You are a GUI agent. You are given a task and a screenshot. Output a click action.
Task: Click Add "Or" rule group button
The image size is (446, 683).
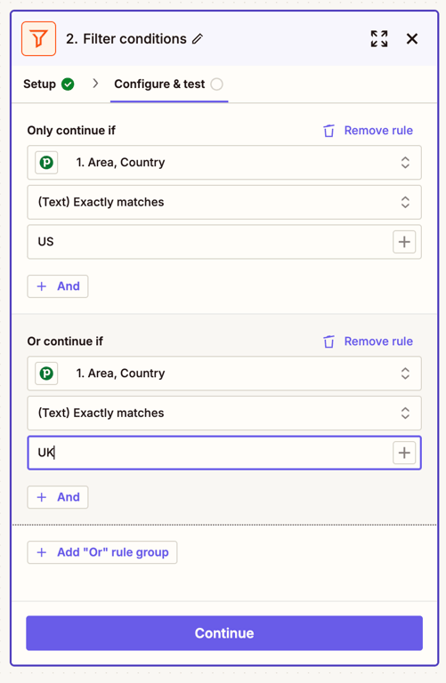pyautogui.click(x=102, y=552)
